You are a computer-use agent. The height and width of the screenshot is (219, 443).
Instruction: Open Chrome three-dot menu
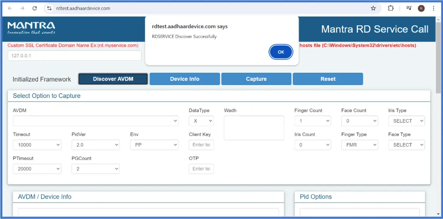click(x=434, y=8)
